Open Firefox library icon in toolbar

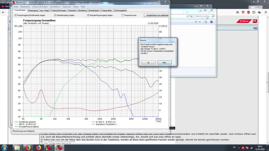point(237,12)
